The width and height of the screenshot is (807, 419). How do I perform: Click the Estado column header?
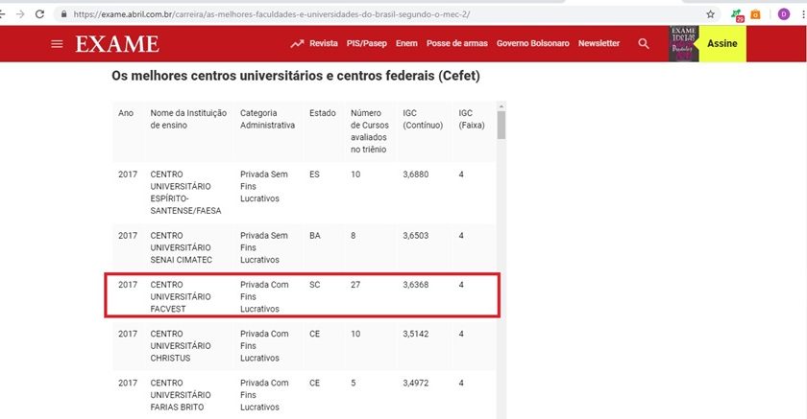323,113
